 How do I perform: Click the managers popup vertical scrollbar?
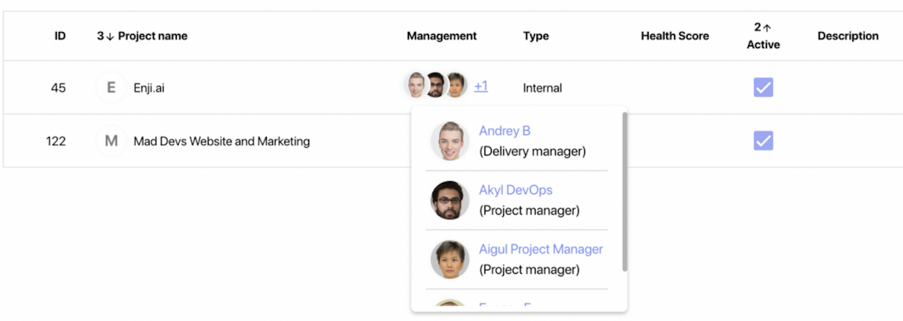click(625, 191)
